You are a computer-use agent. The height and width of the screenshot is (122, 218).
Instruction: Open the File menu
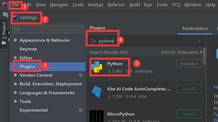pyautogui.click(x=15, y=5)
